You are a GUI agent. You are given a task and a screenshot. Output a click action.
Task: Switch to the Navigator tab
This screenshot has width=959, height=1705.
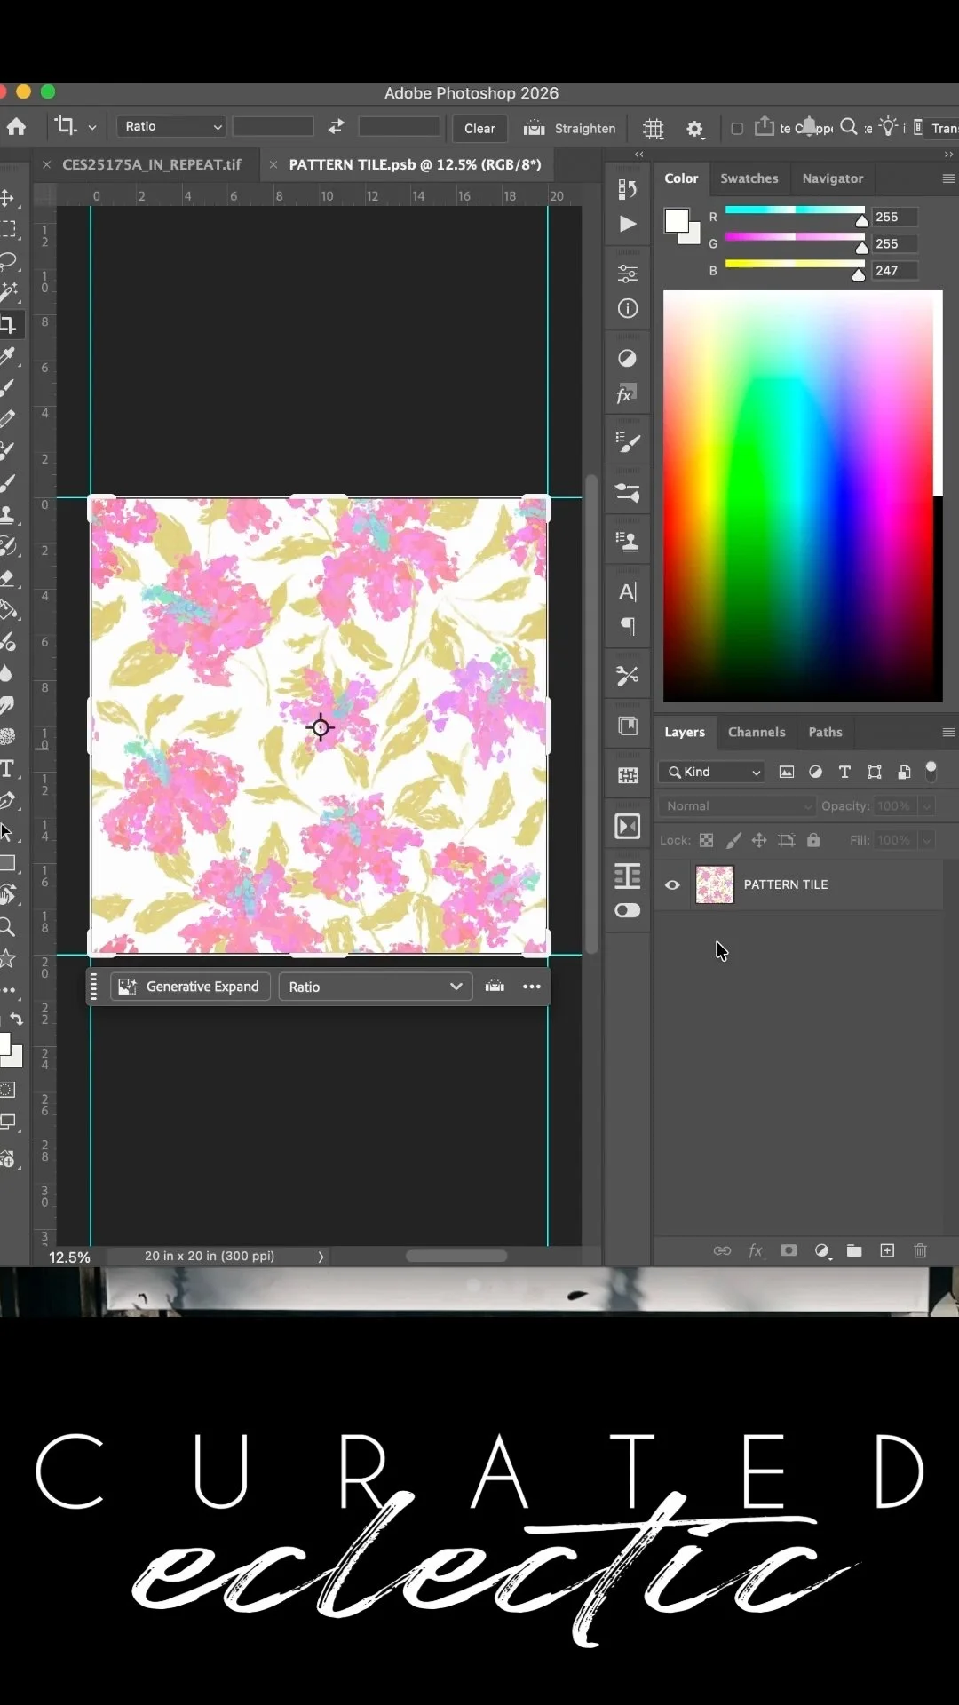[833, 178]
